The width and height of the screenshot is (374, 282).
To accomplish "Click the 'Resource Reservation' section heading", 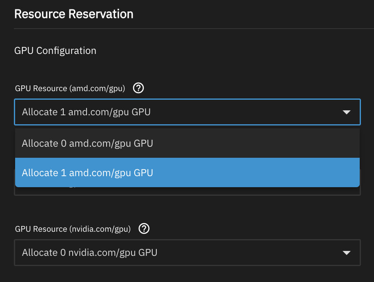I will point(73,14).
